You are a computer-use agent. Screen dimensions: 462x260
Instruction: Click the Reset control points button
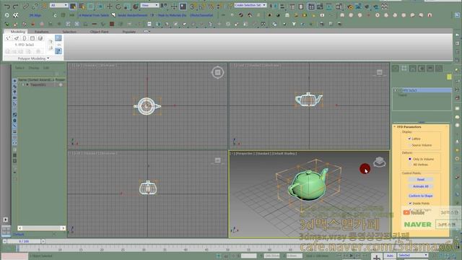point(420,180)
